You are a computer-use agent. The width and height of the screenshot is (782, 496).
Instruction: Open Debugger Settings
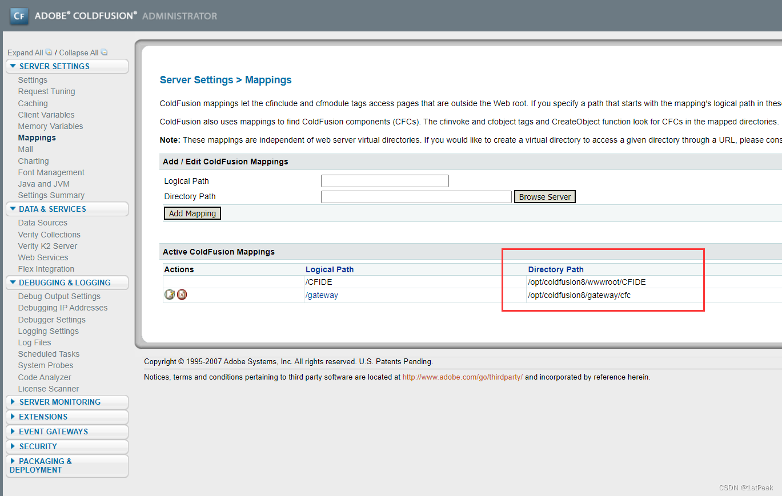(51, 320)
